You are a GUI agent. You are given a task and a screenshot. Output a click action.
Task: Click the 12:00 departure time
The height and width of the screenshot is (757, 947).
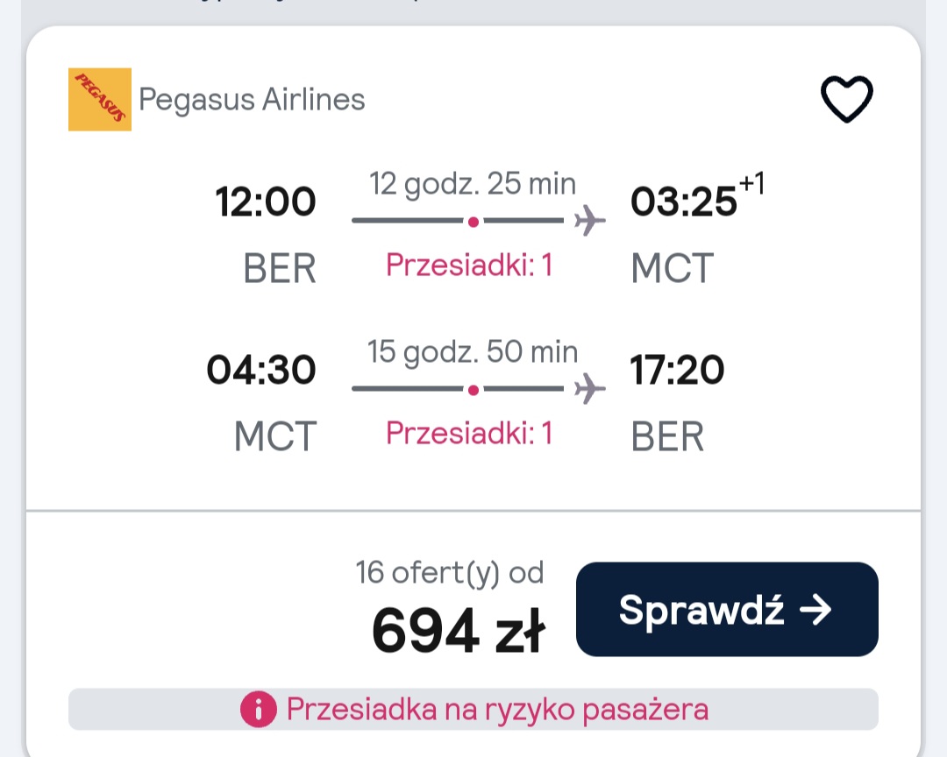click(265, 202)
